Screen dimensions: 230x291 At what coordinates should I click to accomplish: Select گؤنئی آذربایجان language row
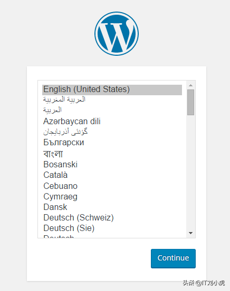click(x=112, y=132)
